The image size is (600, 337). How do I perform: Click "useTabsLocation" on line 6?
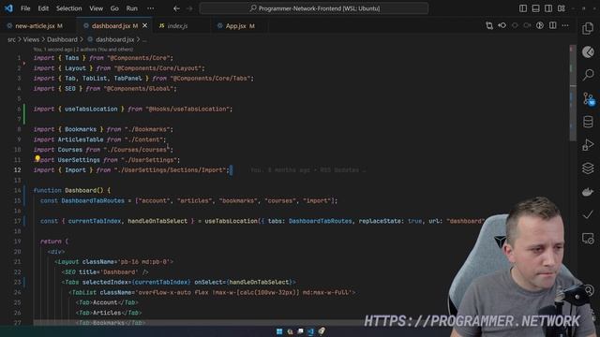click(91, 109)
